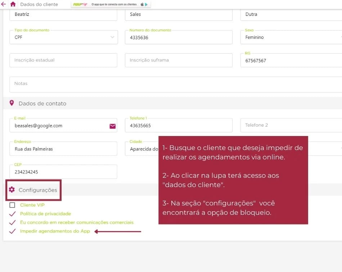This screenshot has width=342, height=272.
Task: Click the Notas text field
Action: pyautogui.click(x=176, y=84)
